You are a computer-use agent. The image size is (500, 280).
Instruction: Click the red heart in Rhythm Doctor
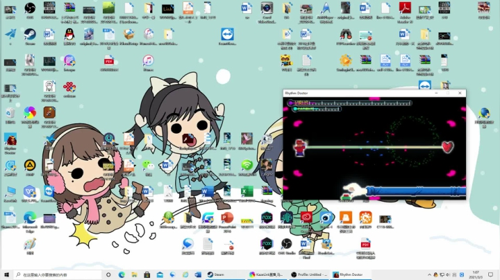(448, 147)
